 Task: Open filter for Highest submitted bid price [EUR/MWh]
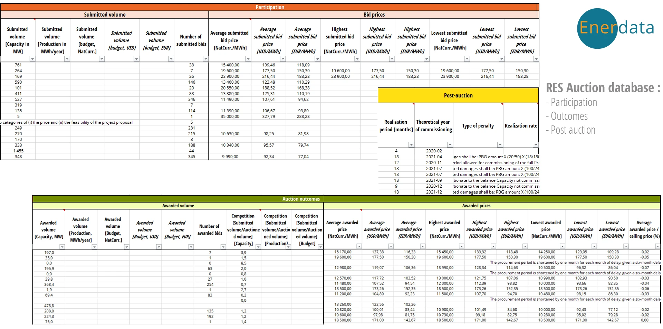coord(426,59)
